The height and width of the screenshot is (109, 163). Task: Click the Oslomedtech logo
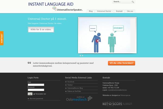click(x=79, y=99)
